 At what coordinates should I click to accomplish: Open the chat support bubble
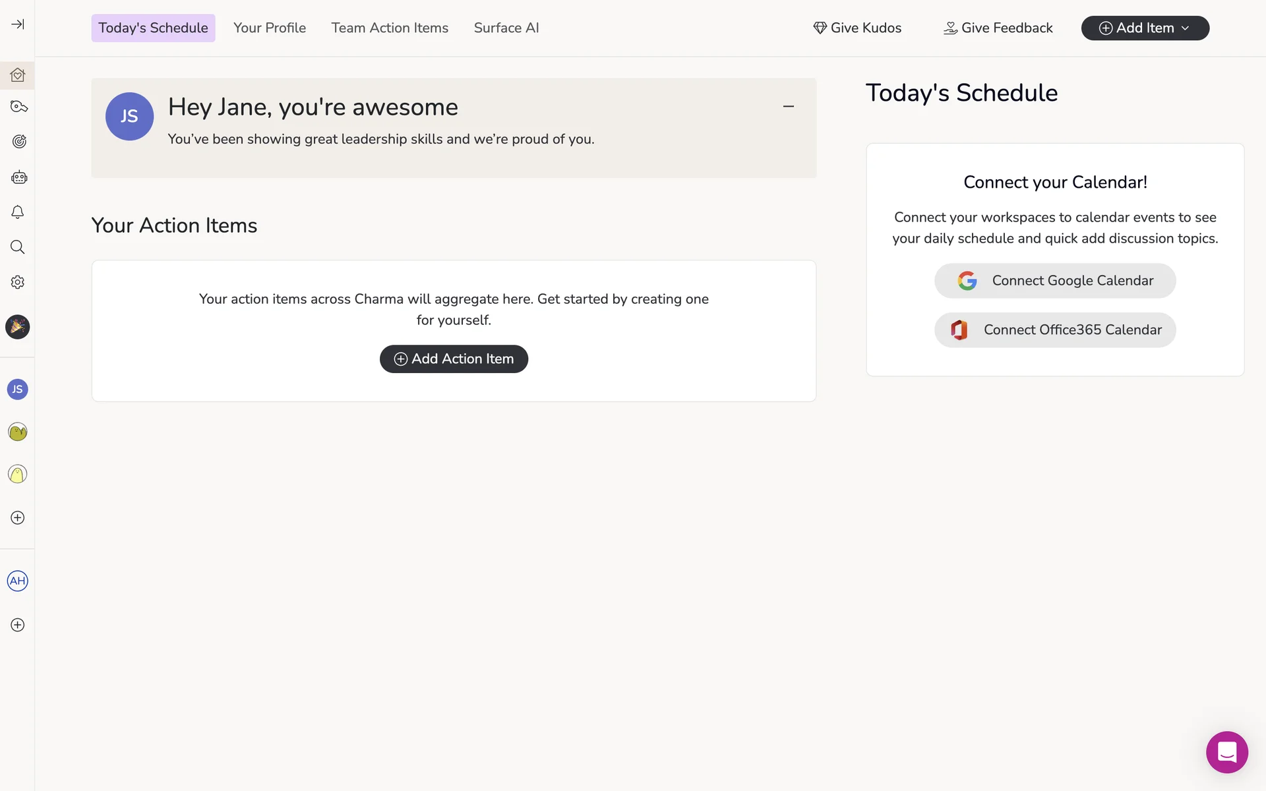[x=1226, y=751]
